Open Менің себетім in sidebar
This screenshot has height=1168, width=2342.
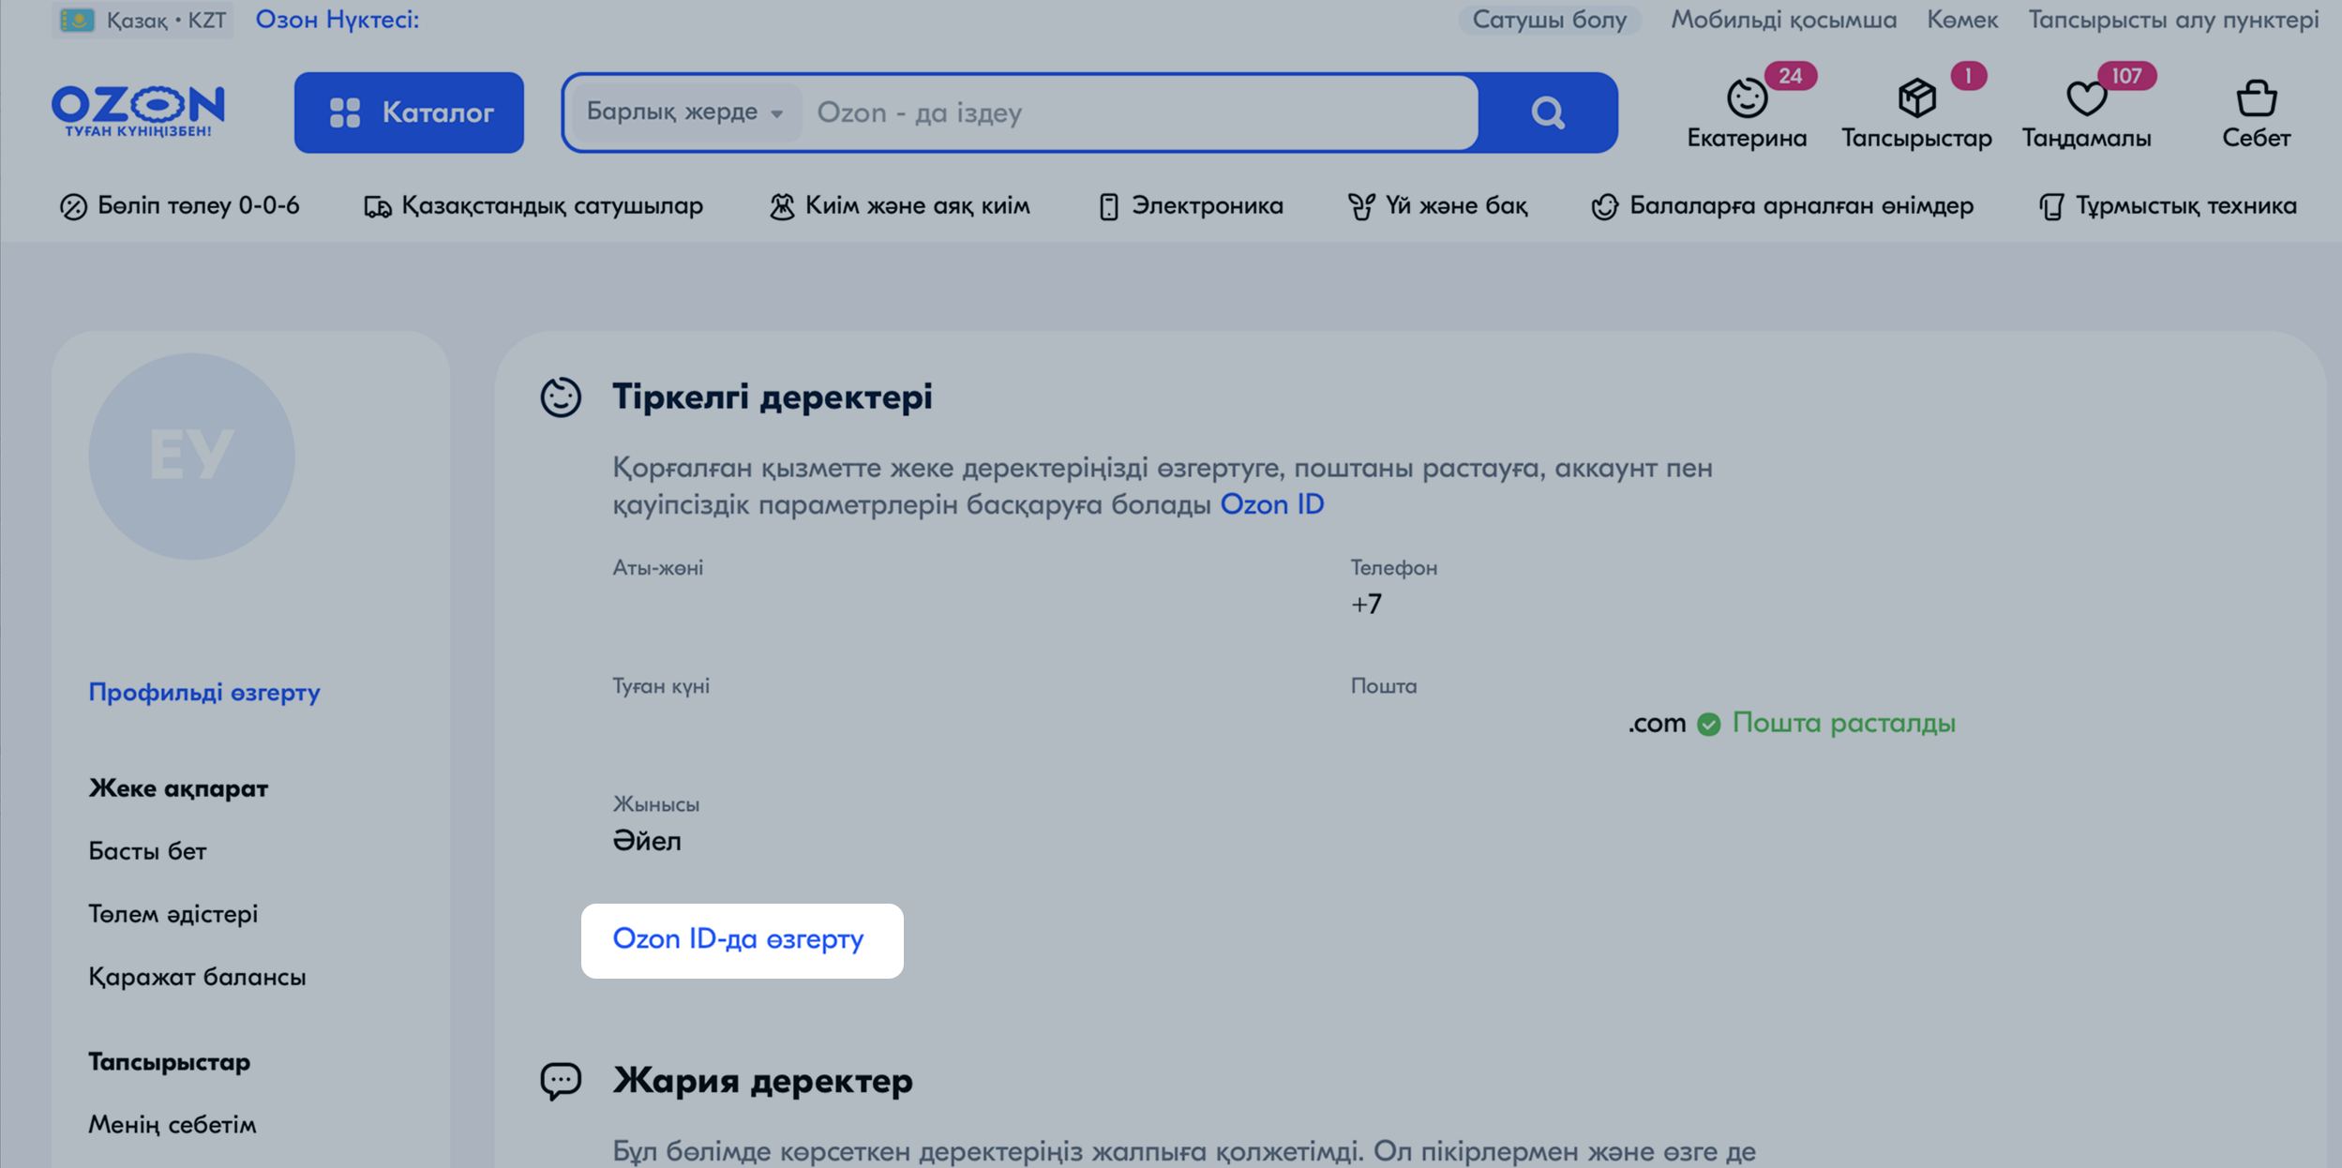[172, 1124]
